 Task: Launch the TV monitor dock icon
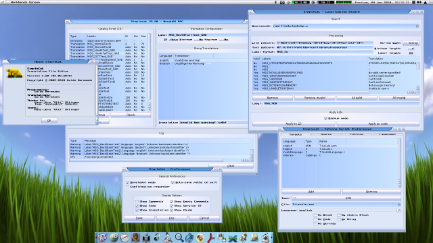146,237
